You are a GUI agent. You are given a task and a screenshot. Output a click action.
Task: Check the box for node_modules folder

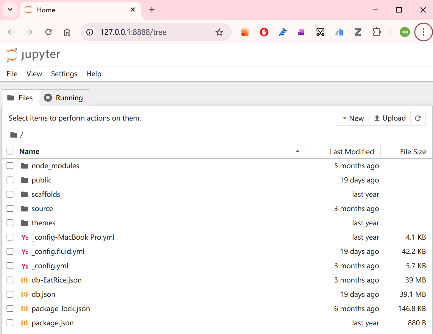[10, 166]
